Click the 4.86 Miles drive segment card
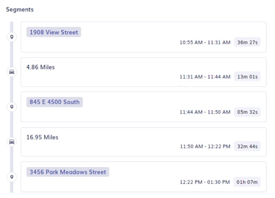275x198 pixels. [144, 72]
